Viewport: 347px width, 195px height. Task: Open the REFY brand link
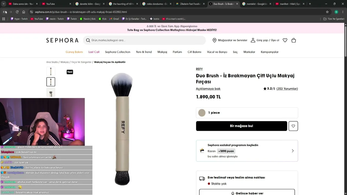199,69
